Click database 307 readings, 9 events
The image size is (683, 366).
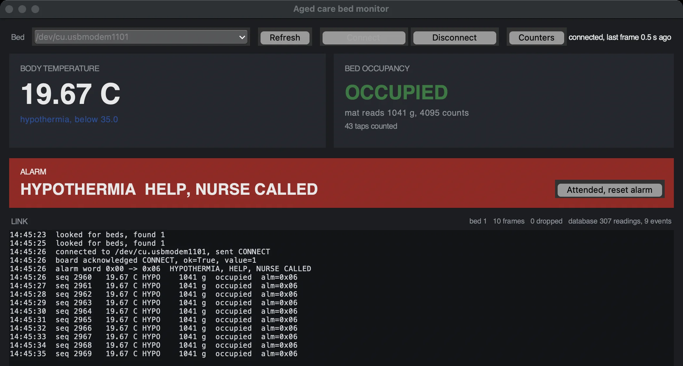620,221
